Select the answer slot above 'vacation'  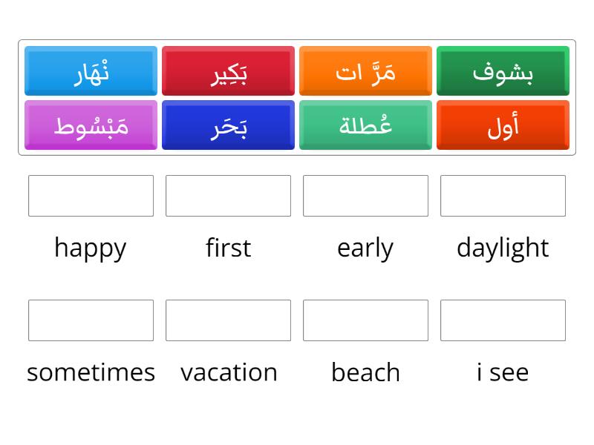(x=228, y=320)
